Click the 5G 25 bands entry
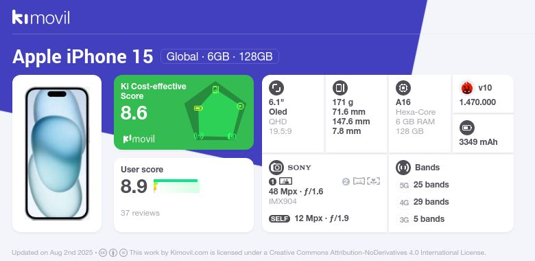 click(x=423, y=185)
